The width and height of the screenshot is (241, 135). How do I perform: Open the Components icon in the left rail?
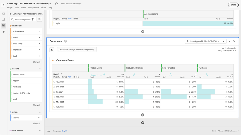(4, 25)
